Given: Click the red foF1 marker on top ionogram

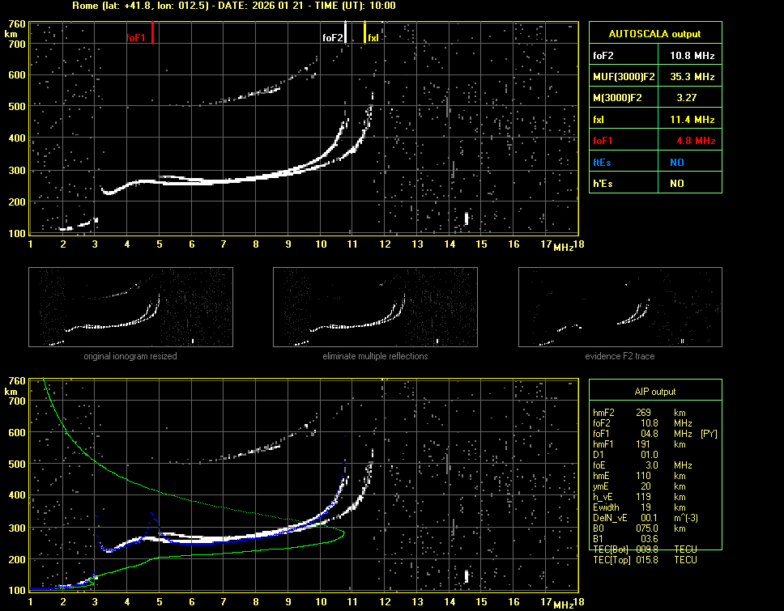Looking at the screenshot, I should (152, 32).
